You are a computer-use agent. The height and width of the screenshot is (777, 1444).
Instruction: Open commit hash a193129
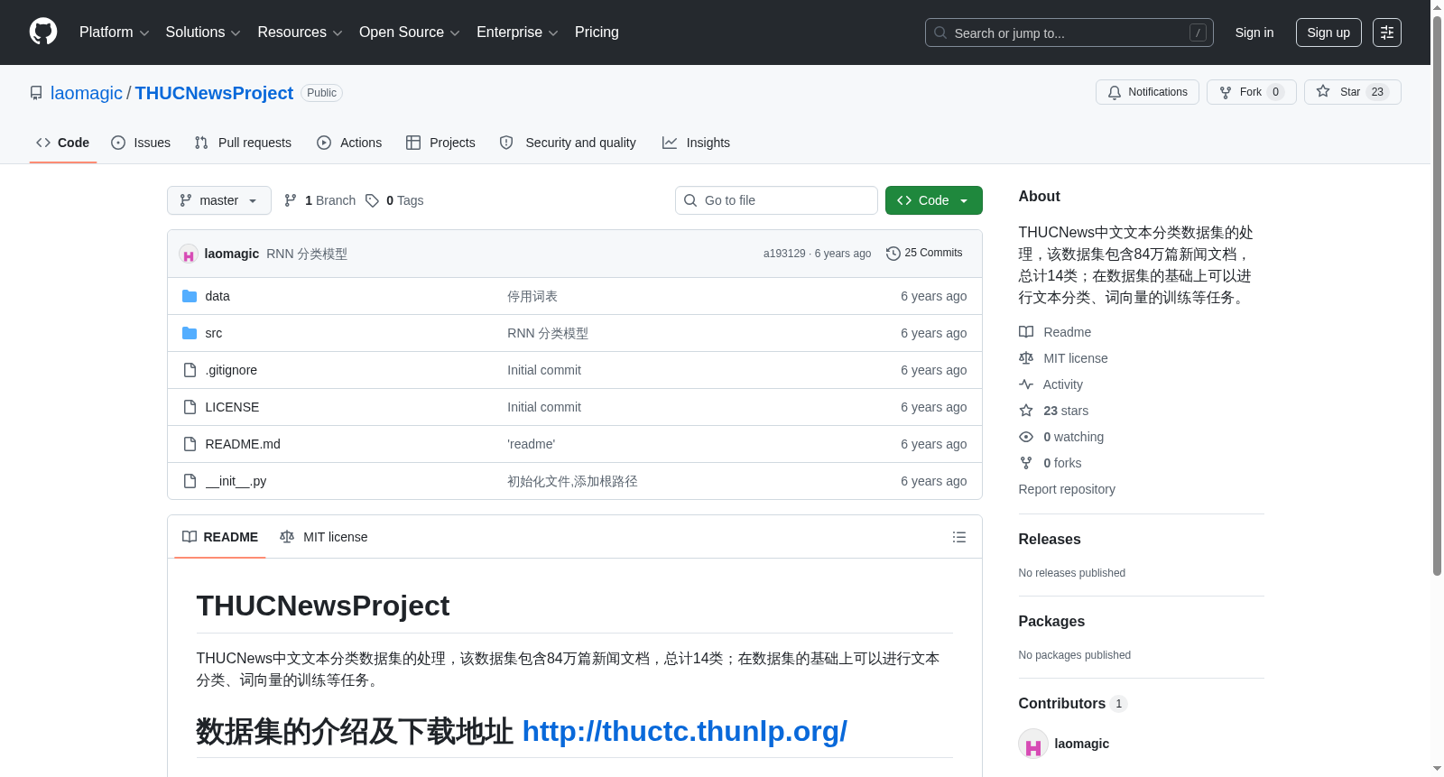[x=784, y=254]
